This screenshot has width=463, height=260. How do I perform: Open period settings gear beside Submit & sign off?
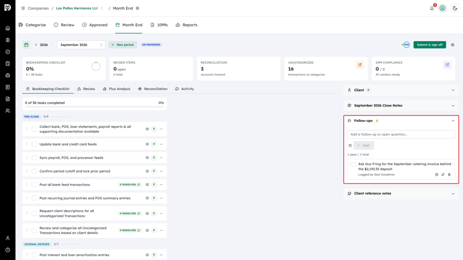tap(453, 45)
